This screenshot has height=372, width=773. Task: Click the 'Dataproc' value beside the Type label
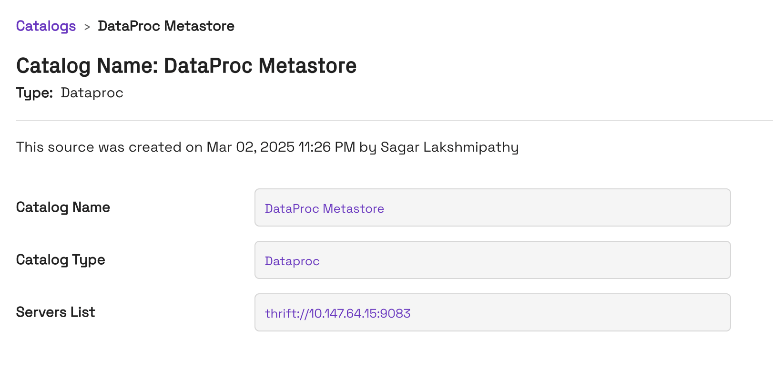click(92, 93)
